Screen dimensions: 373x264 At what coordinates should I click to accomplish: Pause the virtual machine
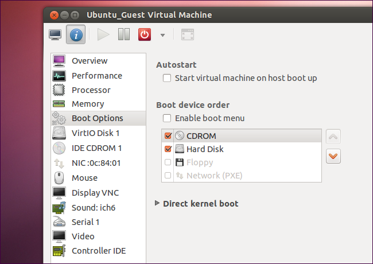click(124, 34)
